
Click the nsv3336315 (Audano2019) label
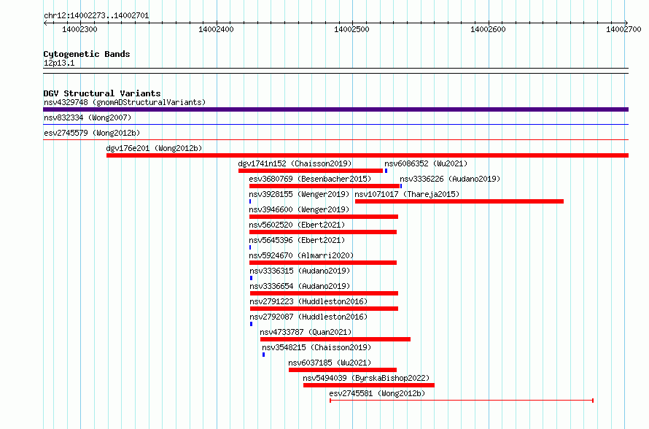tap(300, 271)
